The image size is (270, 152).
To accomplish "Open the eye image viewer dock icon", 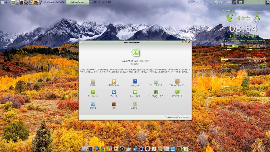I will [x=116, y=149].
